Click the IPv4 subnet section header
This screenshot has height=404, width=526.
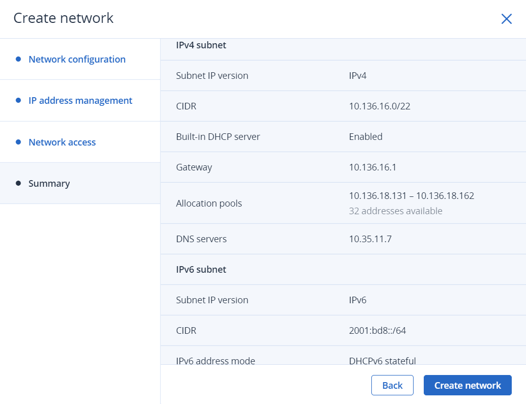(x=201, y=45)
